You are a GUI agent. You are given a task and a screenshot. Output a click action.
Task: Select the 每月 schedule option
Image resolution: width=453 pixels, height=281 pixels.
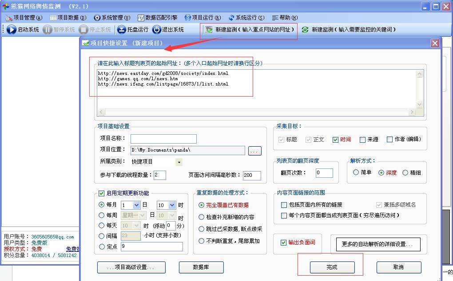(x=101, y=205)
